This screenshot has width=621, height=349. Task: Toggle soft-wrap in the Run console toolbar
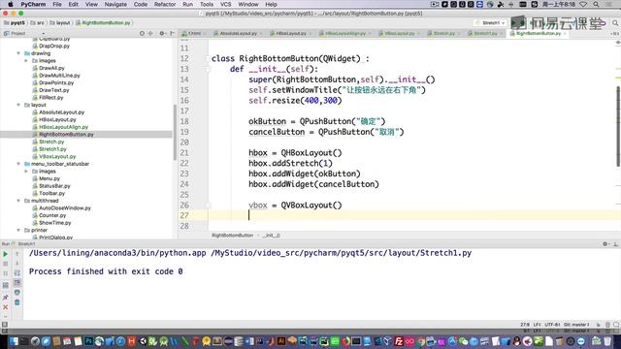pyautogui.click(x=17, y=273)
